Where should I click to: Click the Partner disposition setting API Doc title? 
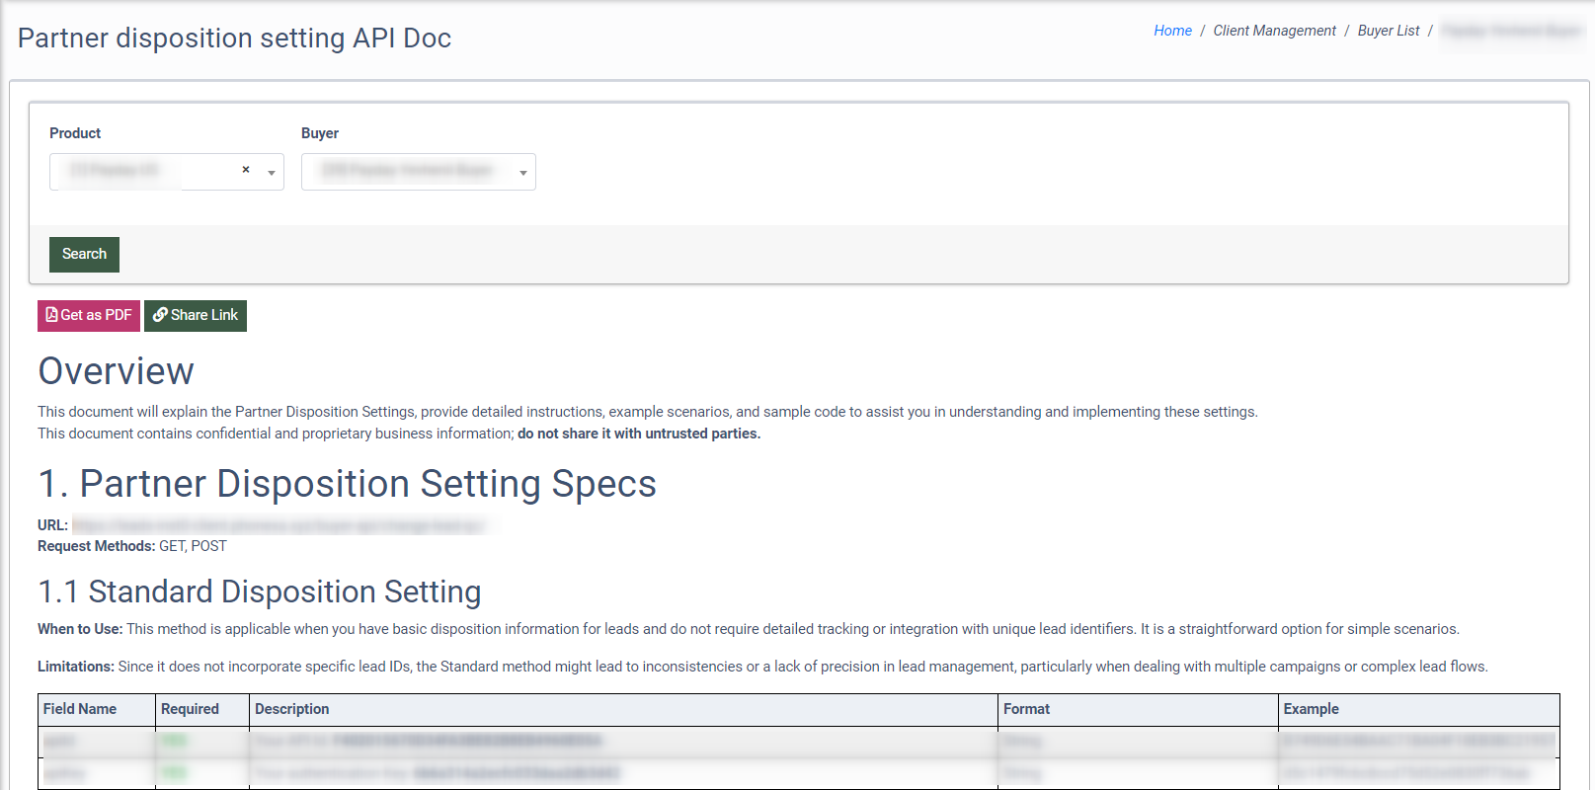pos(234,39)
